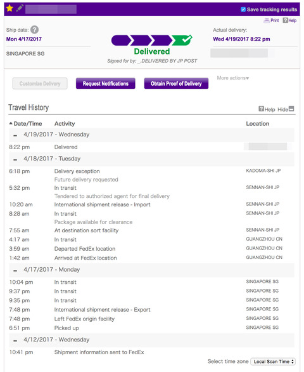The width and height of the screenshot is (304, 372).
Task: Collapse the 4/19/2017 Wednesday section
Action: pos(15,135)
